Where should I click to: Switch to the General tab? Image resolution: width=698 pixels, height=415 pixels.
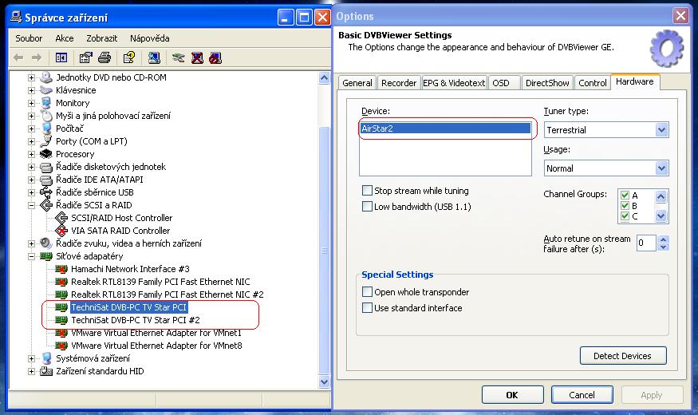pyautogui.click(x=357, y=83)
